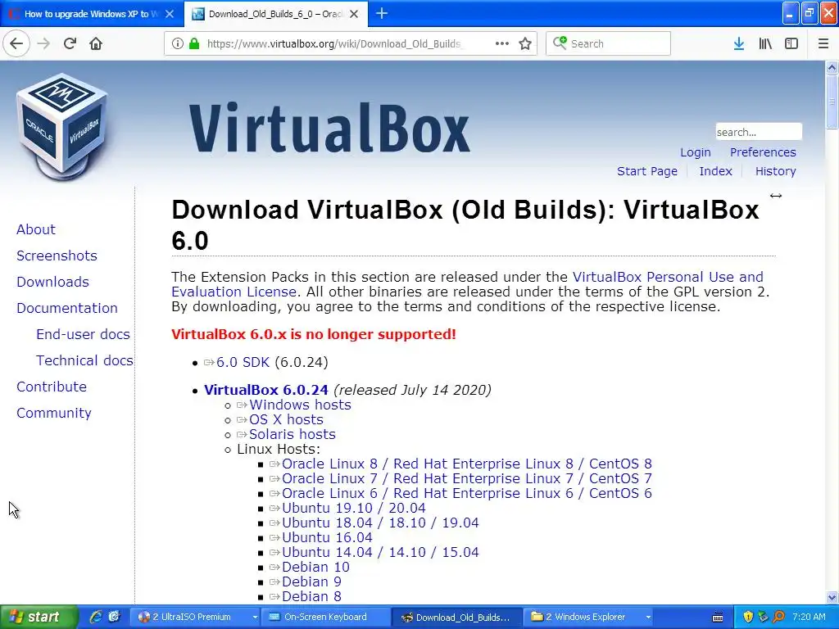Click the page scrollbar down arrow
Image resolution: width=839 pixels, height=629 pixels.
coord(832,597)
